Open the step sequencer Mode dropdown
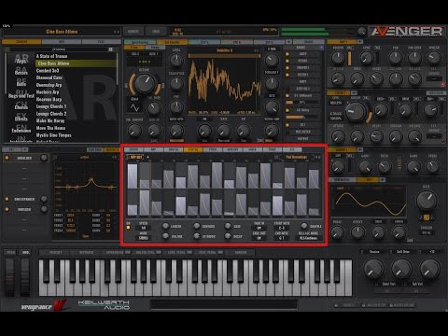Viewport: 448px width, 336px height. pyautogui.click(x=144, y=238)
